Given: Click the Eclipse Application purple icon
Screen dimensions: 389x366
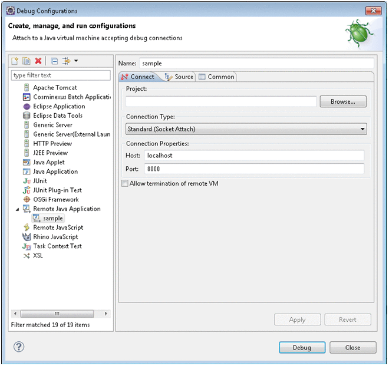Looking at the screenshot, I should pyautogui.click(x=27, y=107).
